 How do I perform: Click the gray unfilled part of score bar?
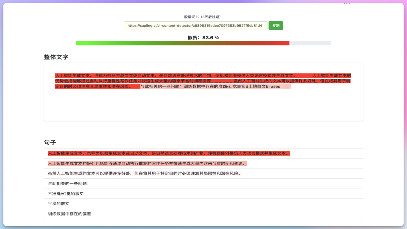point(310,43)
